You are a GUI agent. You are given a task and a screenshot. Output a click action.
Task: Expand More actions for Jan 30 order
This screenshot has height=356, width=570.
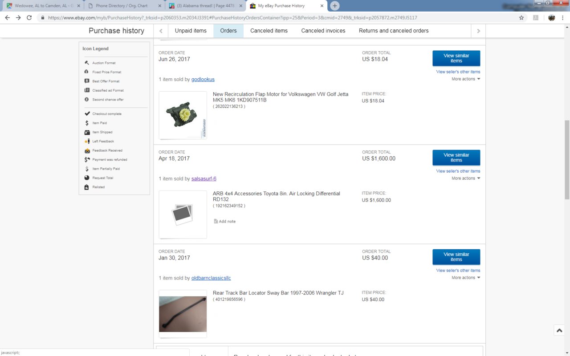466,277
